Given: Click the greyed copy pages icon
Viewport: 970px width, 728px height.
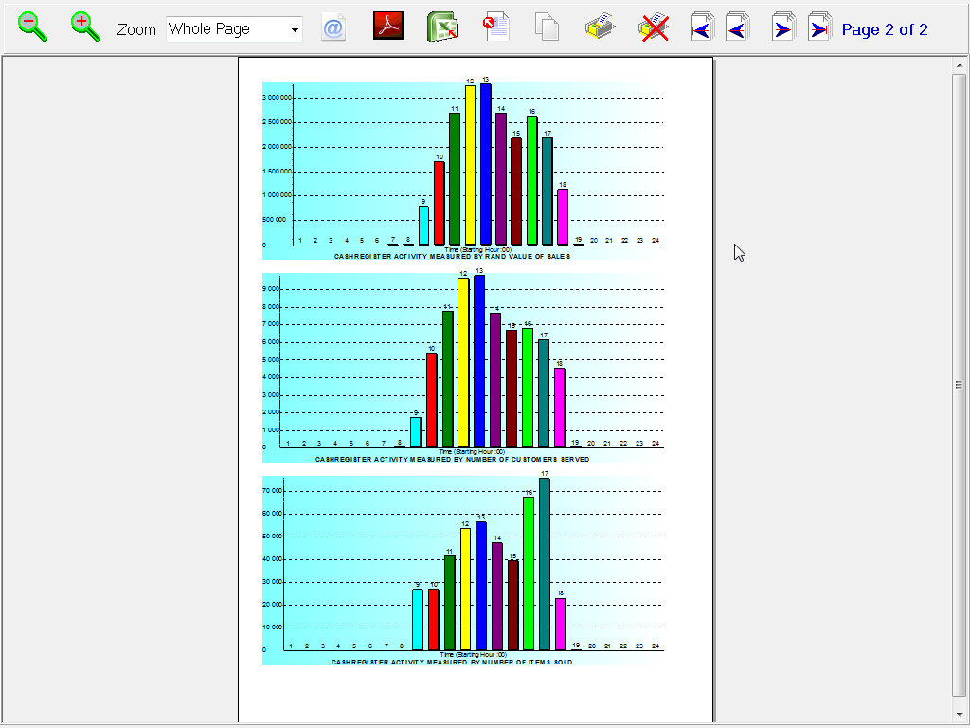Looking at the screenshot, I should click(x=547, y=27).
